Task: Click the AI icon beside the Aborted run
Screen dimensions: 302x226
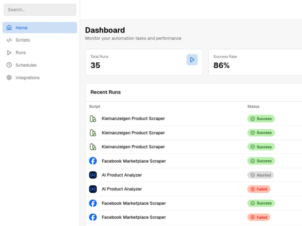Action: (93, 175)
